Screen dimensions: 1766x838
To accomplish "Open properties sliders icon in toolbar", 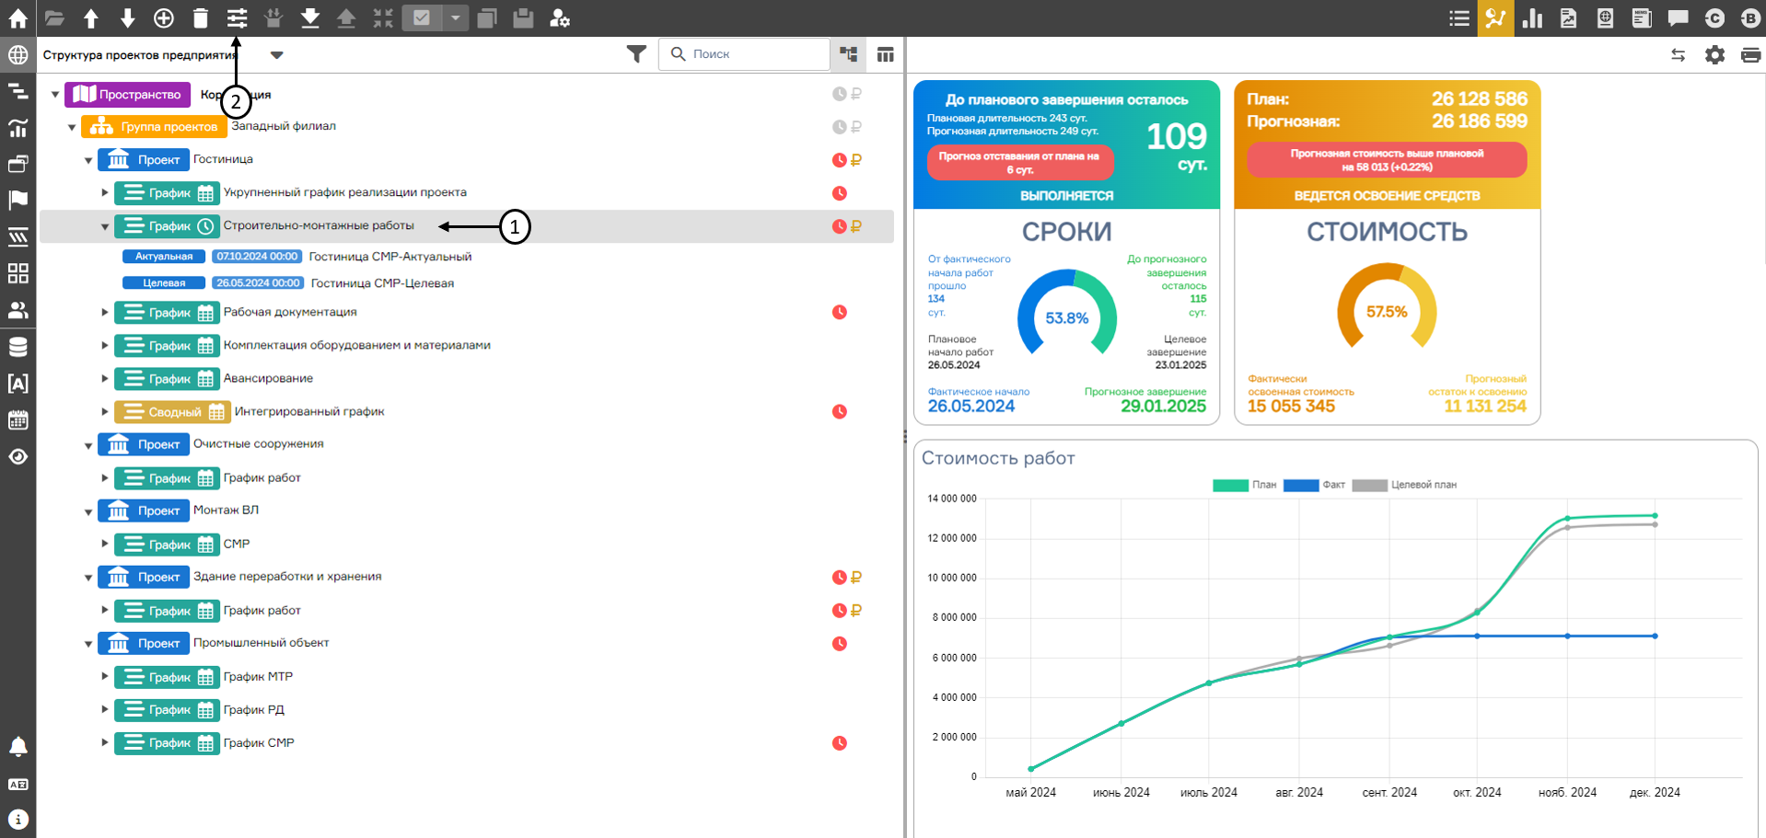I will pos(238,17).
